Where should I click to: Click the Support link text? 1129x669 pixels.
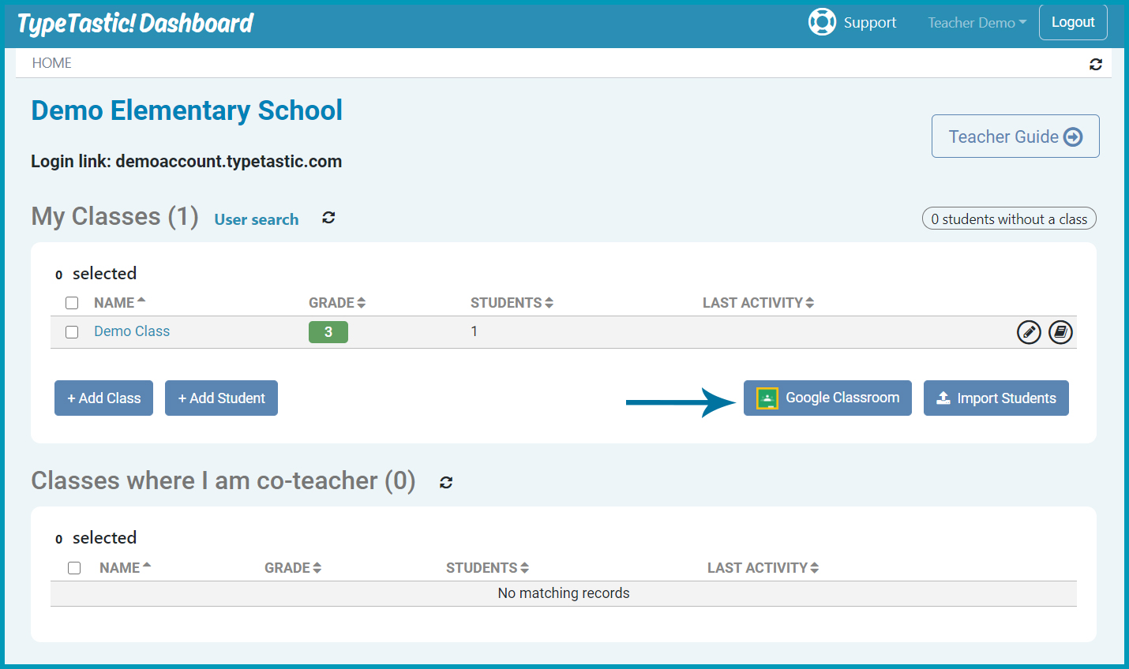pyautogui.click(x=869, y=22)
